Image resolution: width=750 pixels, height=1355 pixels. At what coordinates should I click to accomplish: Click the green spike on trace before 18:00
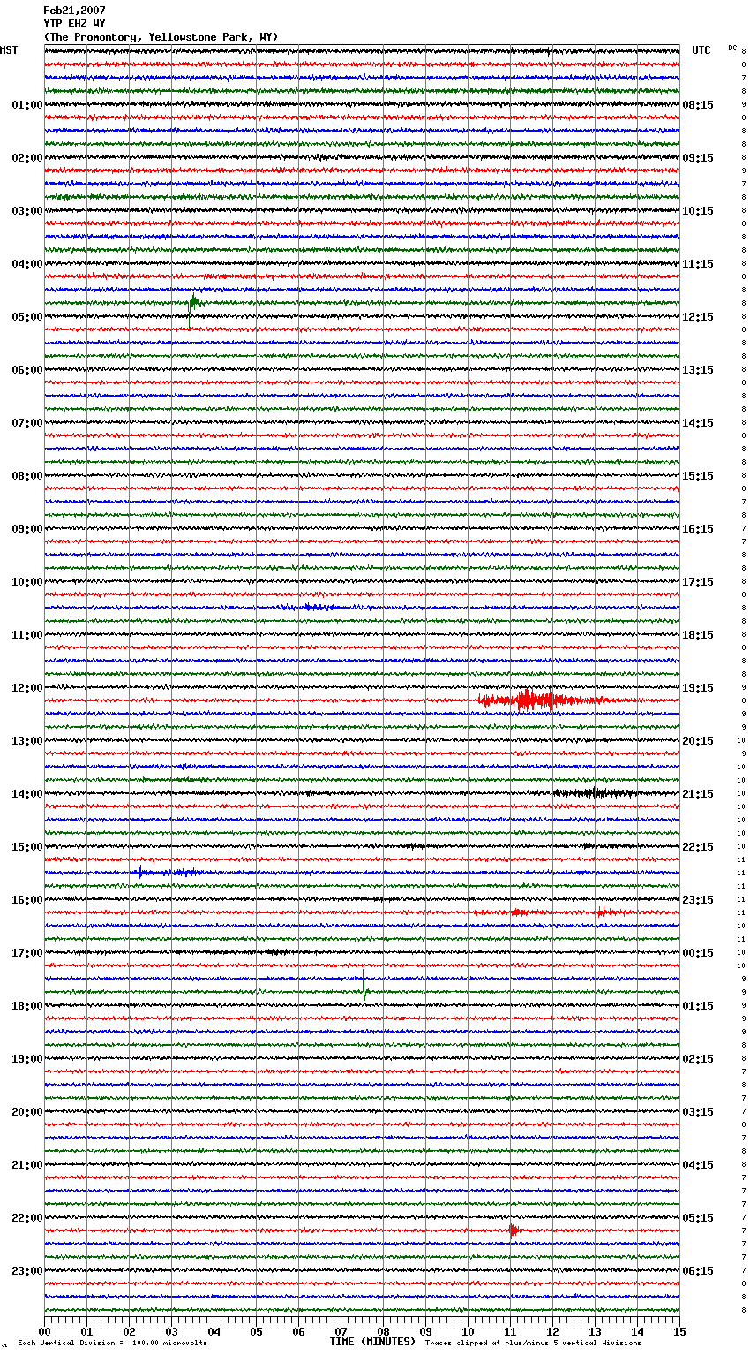pyautogui.click(x=364, y=985)
